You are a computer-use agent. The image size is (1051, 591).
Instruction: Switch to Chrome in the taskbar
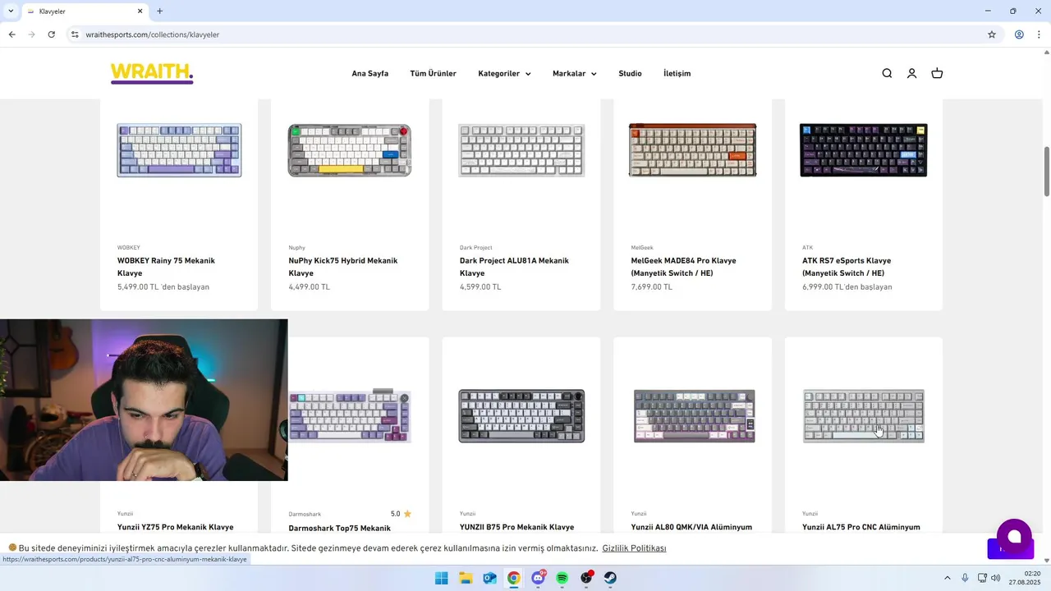[513, 578]
